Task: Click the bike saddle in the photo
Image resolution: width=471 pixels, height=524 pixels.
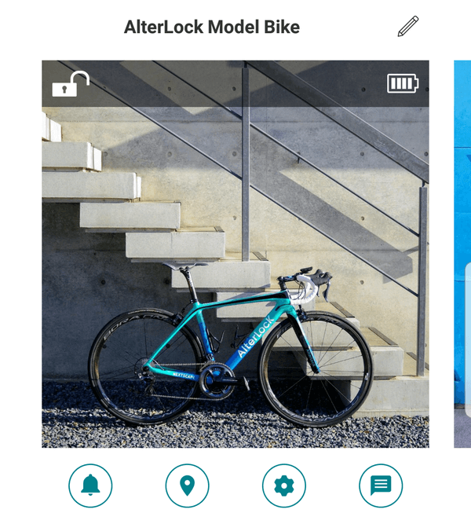Action: point(184,266)
